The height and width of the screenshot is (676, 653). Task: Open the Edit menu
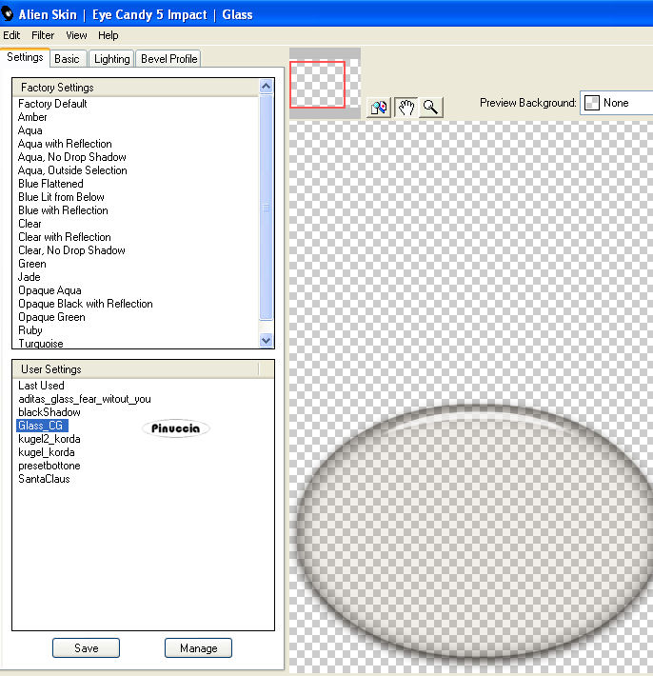(11, 35)
